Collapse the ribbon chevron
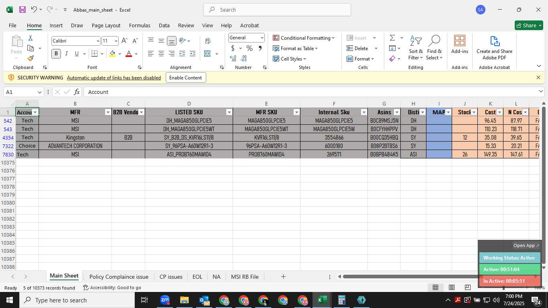This screenshot has width=548, height=308. [538, 66]
